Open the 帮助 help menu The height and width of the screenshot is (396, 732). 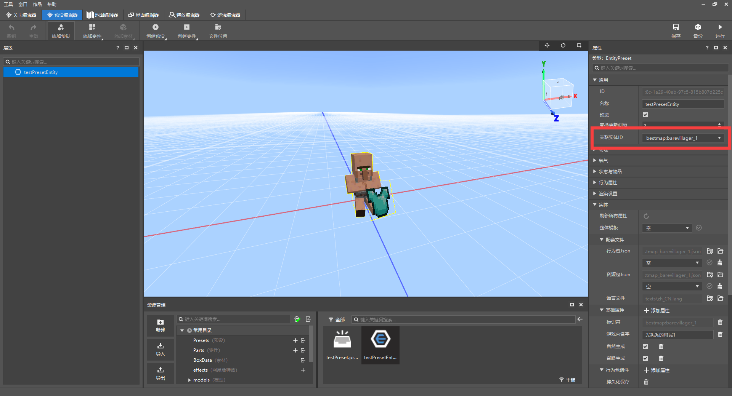pyautogui.click(x=52, y=4)
